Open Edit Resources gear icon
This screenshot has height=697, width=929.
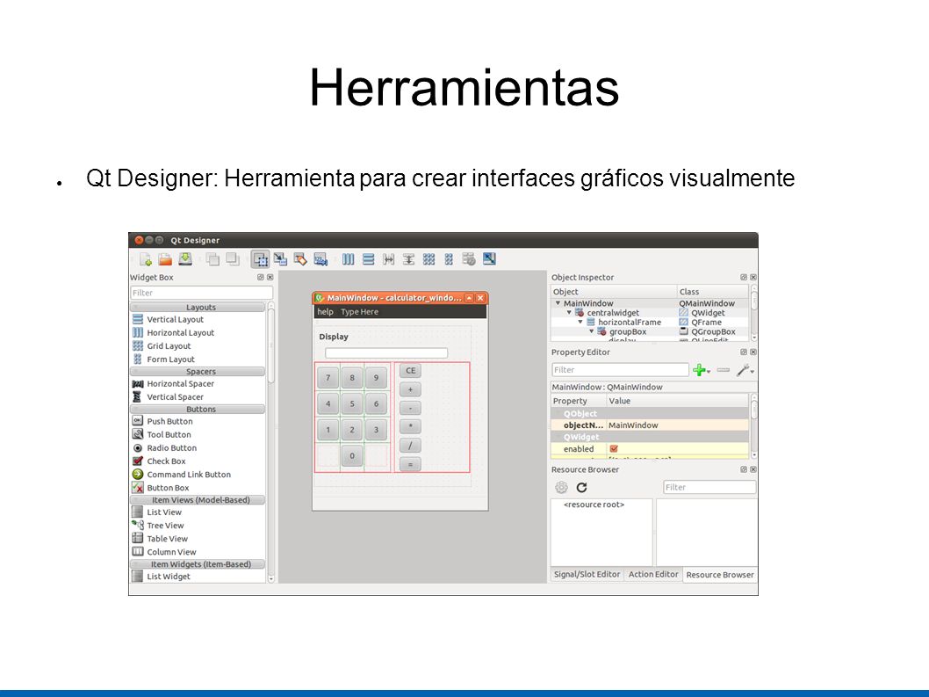(561, 488)
